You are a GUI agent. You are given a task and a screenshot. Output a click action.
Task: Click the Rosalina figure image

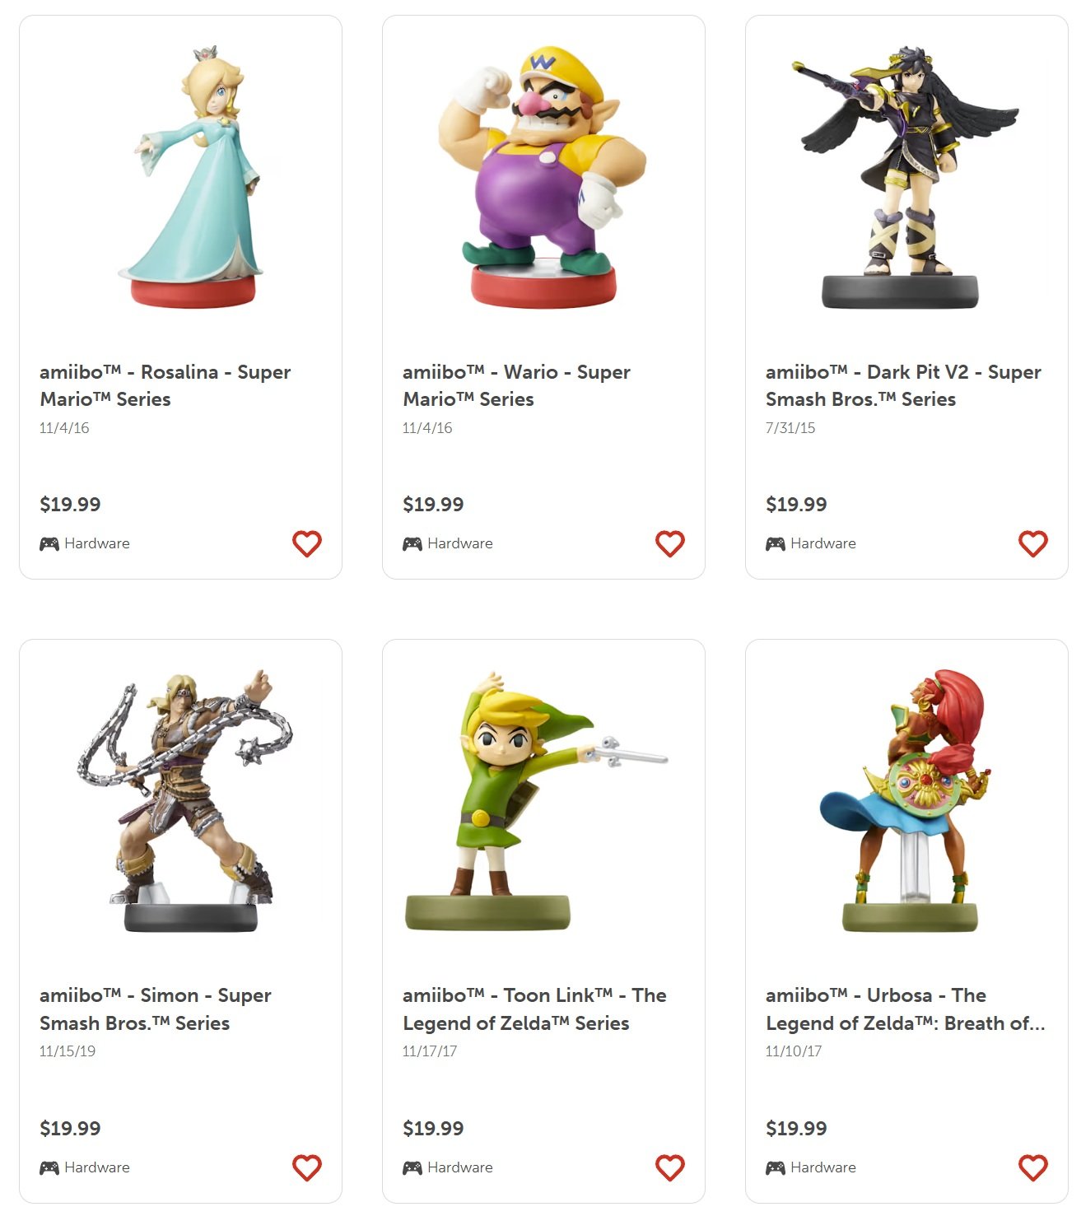[x=193, y=176]
